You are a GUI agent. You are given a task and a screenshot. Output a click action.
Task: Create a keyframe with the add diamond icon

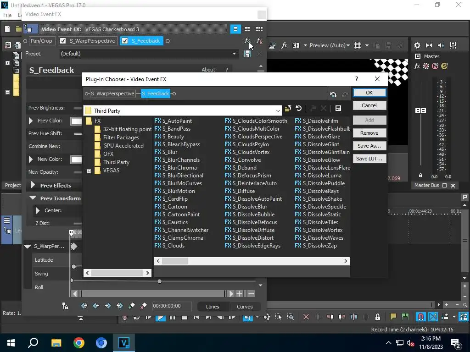(131, 306)
